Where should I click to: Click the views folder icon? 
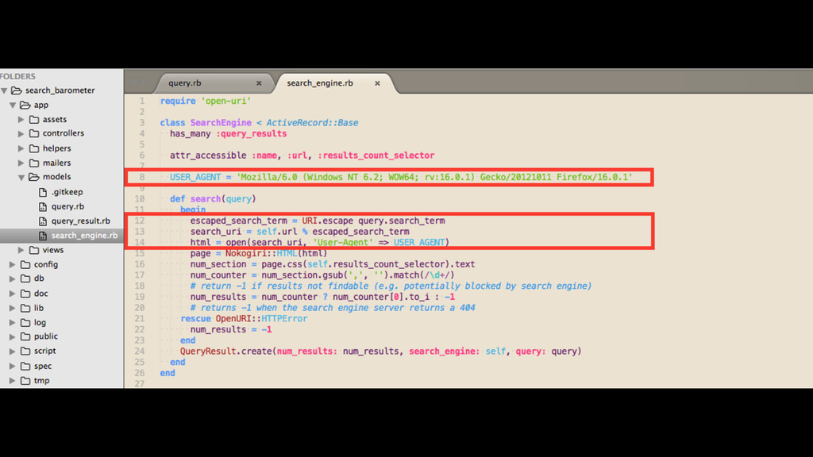click(x=34, y=250)
